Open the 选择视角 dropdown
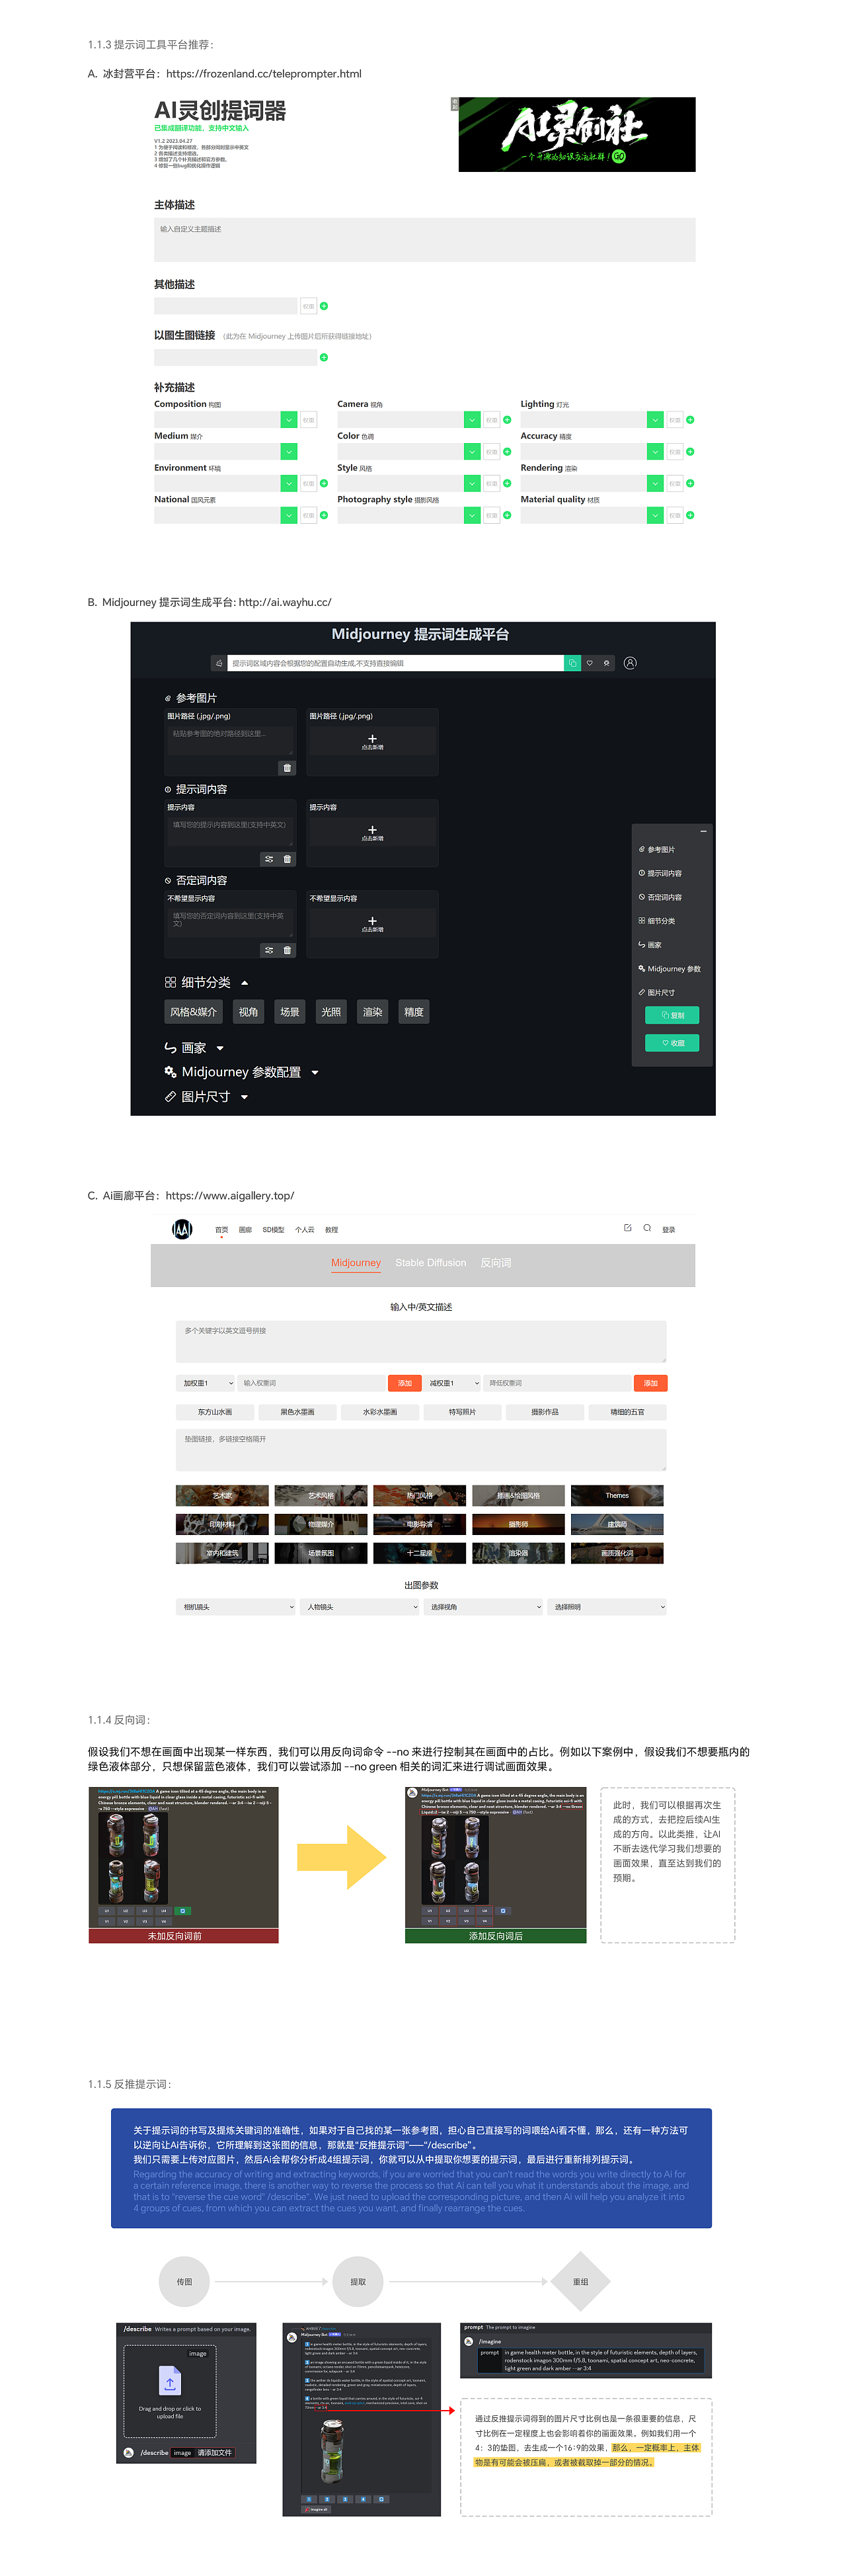846x2576 pixels. point(483,1607)
